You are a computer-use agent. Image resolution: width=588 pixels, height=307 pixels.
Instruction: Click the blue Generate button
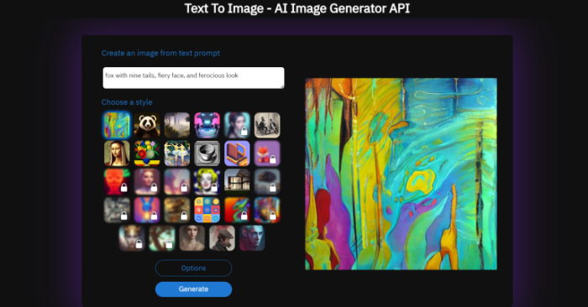(x=193, y=289)
